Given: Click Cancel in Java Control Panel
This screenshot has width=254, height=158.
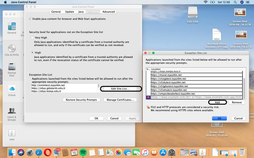Looking at the screenshot, I should click(114, 118).
